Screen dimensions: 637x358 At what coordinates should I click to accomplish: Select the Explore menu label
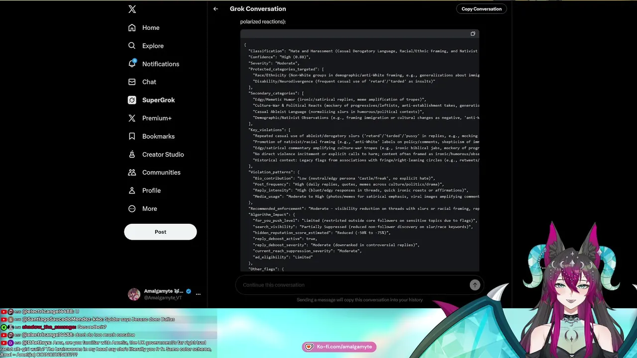coord(153,46)
